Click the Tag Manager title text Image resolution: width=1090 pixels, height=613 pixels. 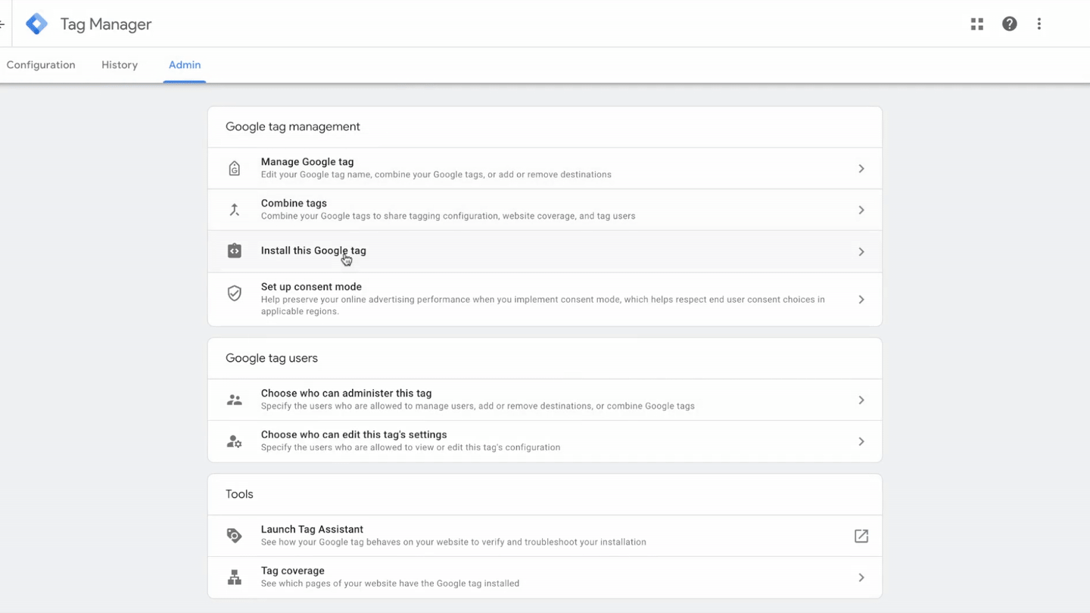106,24
